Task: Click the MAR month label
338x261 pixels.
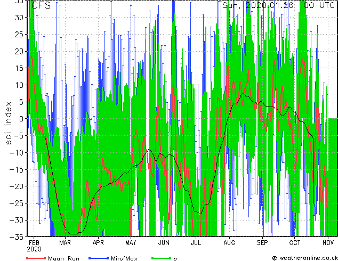Action: click(65, 243)
